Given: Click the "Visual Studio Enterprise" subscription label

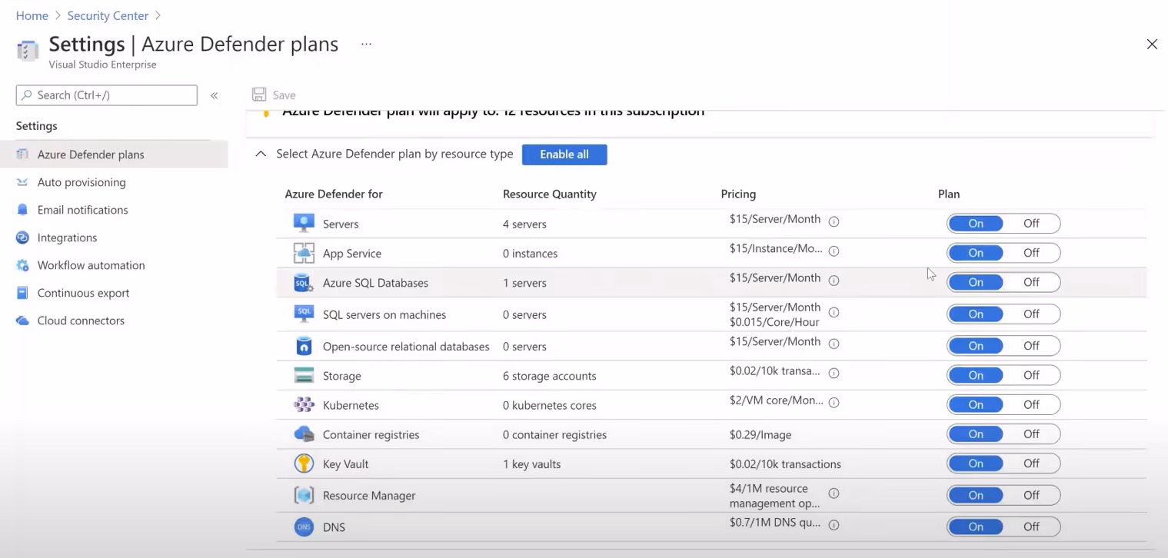Looking at the screenshot, I should click(x=102, y=65).
